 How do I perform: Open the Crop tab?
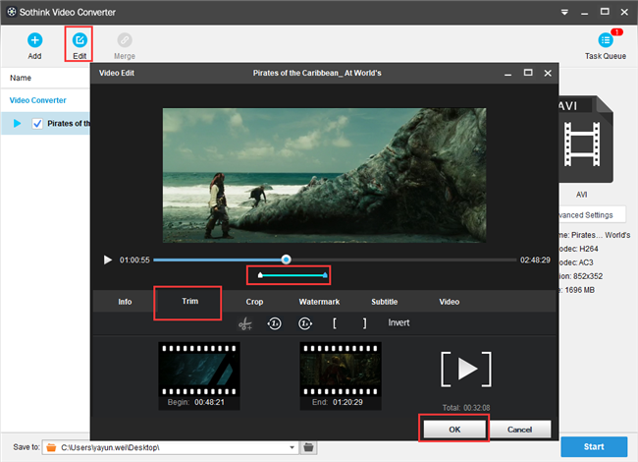coord(254,302)
